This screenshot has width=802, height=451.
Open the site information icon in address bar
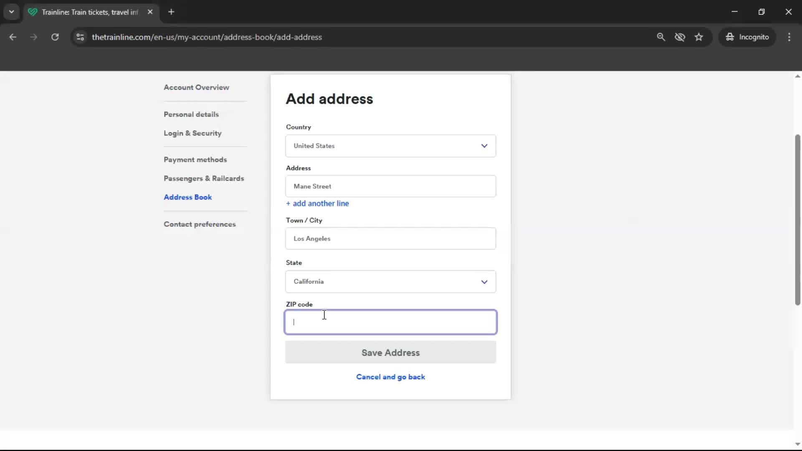80,37
